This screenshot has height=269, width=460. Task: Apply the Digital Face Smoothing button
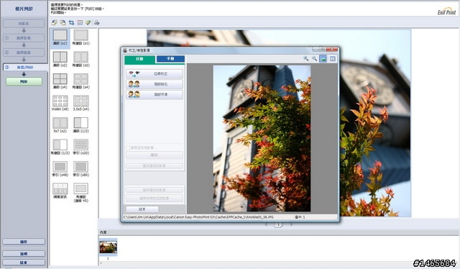point(155,94)
